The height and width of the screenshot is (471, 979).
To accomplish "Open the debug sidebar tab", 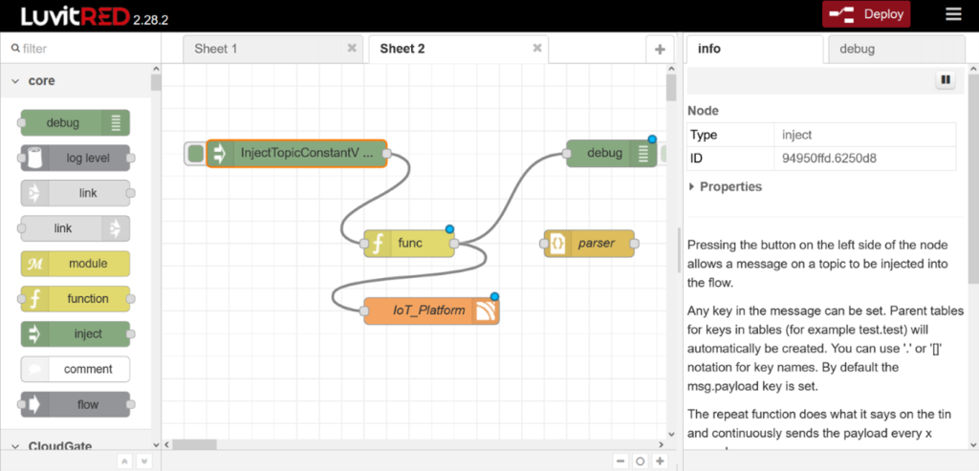I will (x=857, y=49).
